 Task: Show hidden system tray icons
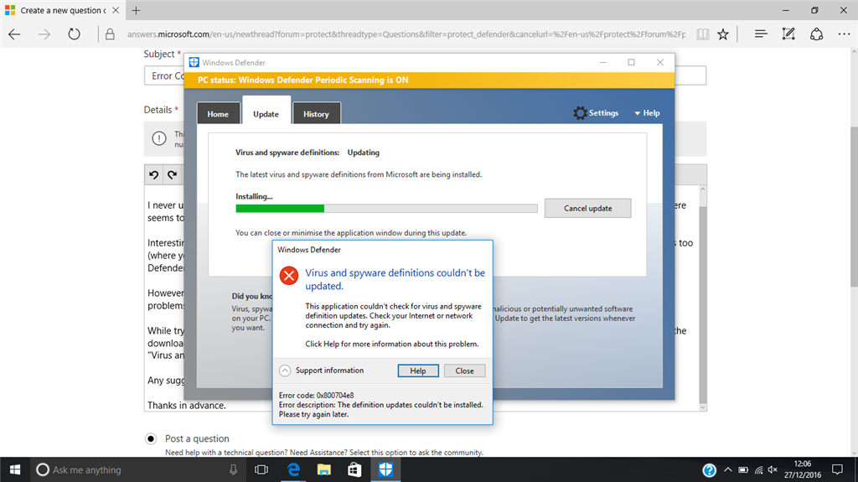728,470
